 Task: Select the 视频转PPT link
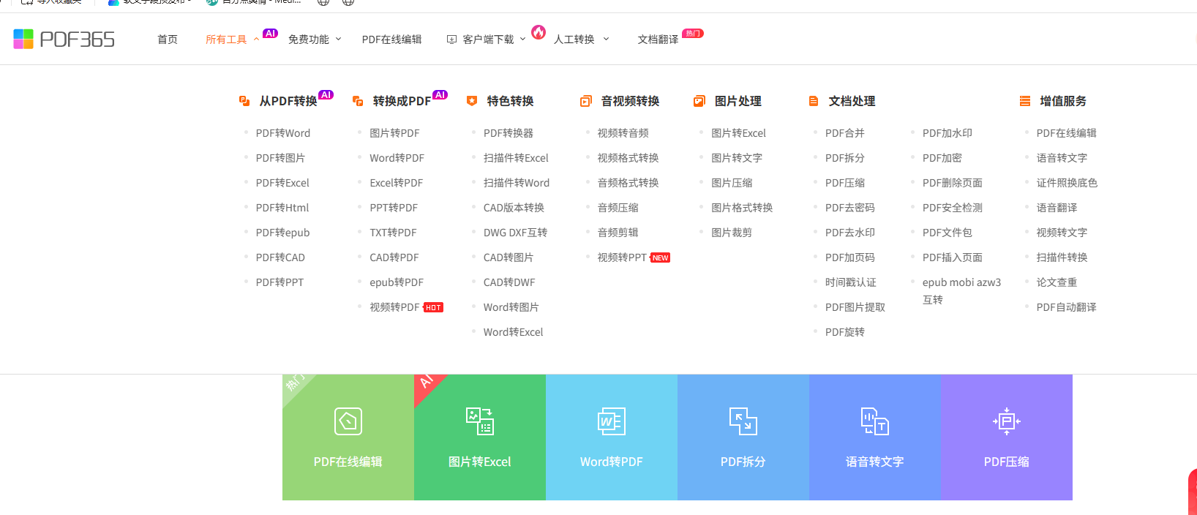point(622,257)
